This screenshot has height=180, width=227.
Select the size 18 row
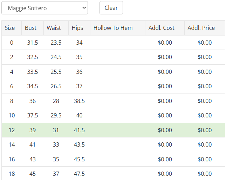(12, 174)
